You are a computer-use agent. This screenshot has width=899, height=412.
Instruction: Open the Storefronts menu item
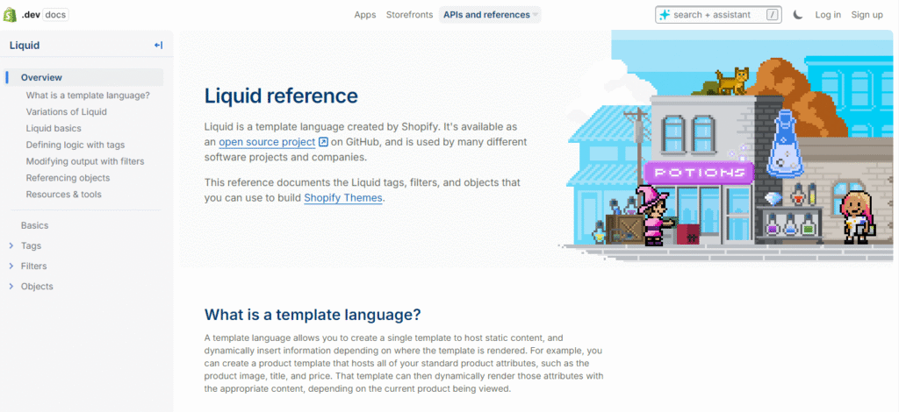409,15
